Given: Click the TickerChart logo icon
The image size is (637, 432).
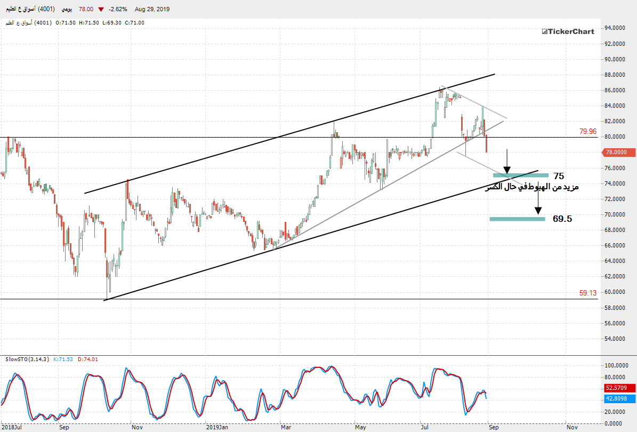Looking at the screenshot, I should click(545, 31).
